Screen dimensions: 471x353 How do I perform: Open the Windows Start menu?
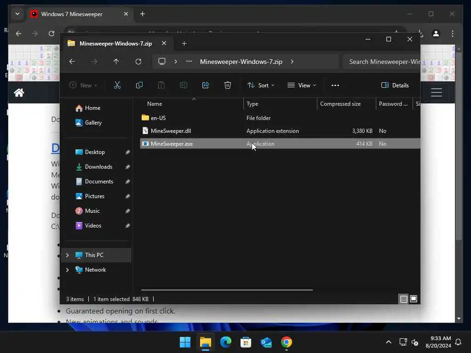pos(185,342)
